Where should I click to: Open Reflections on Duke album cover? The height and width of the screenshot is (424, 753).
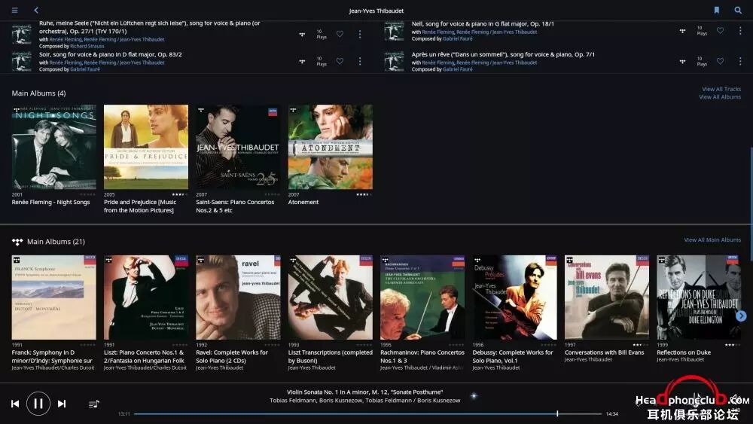click(699, 297)
